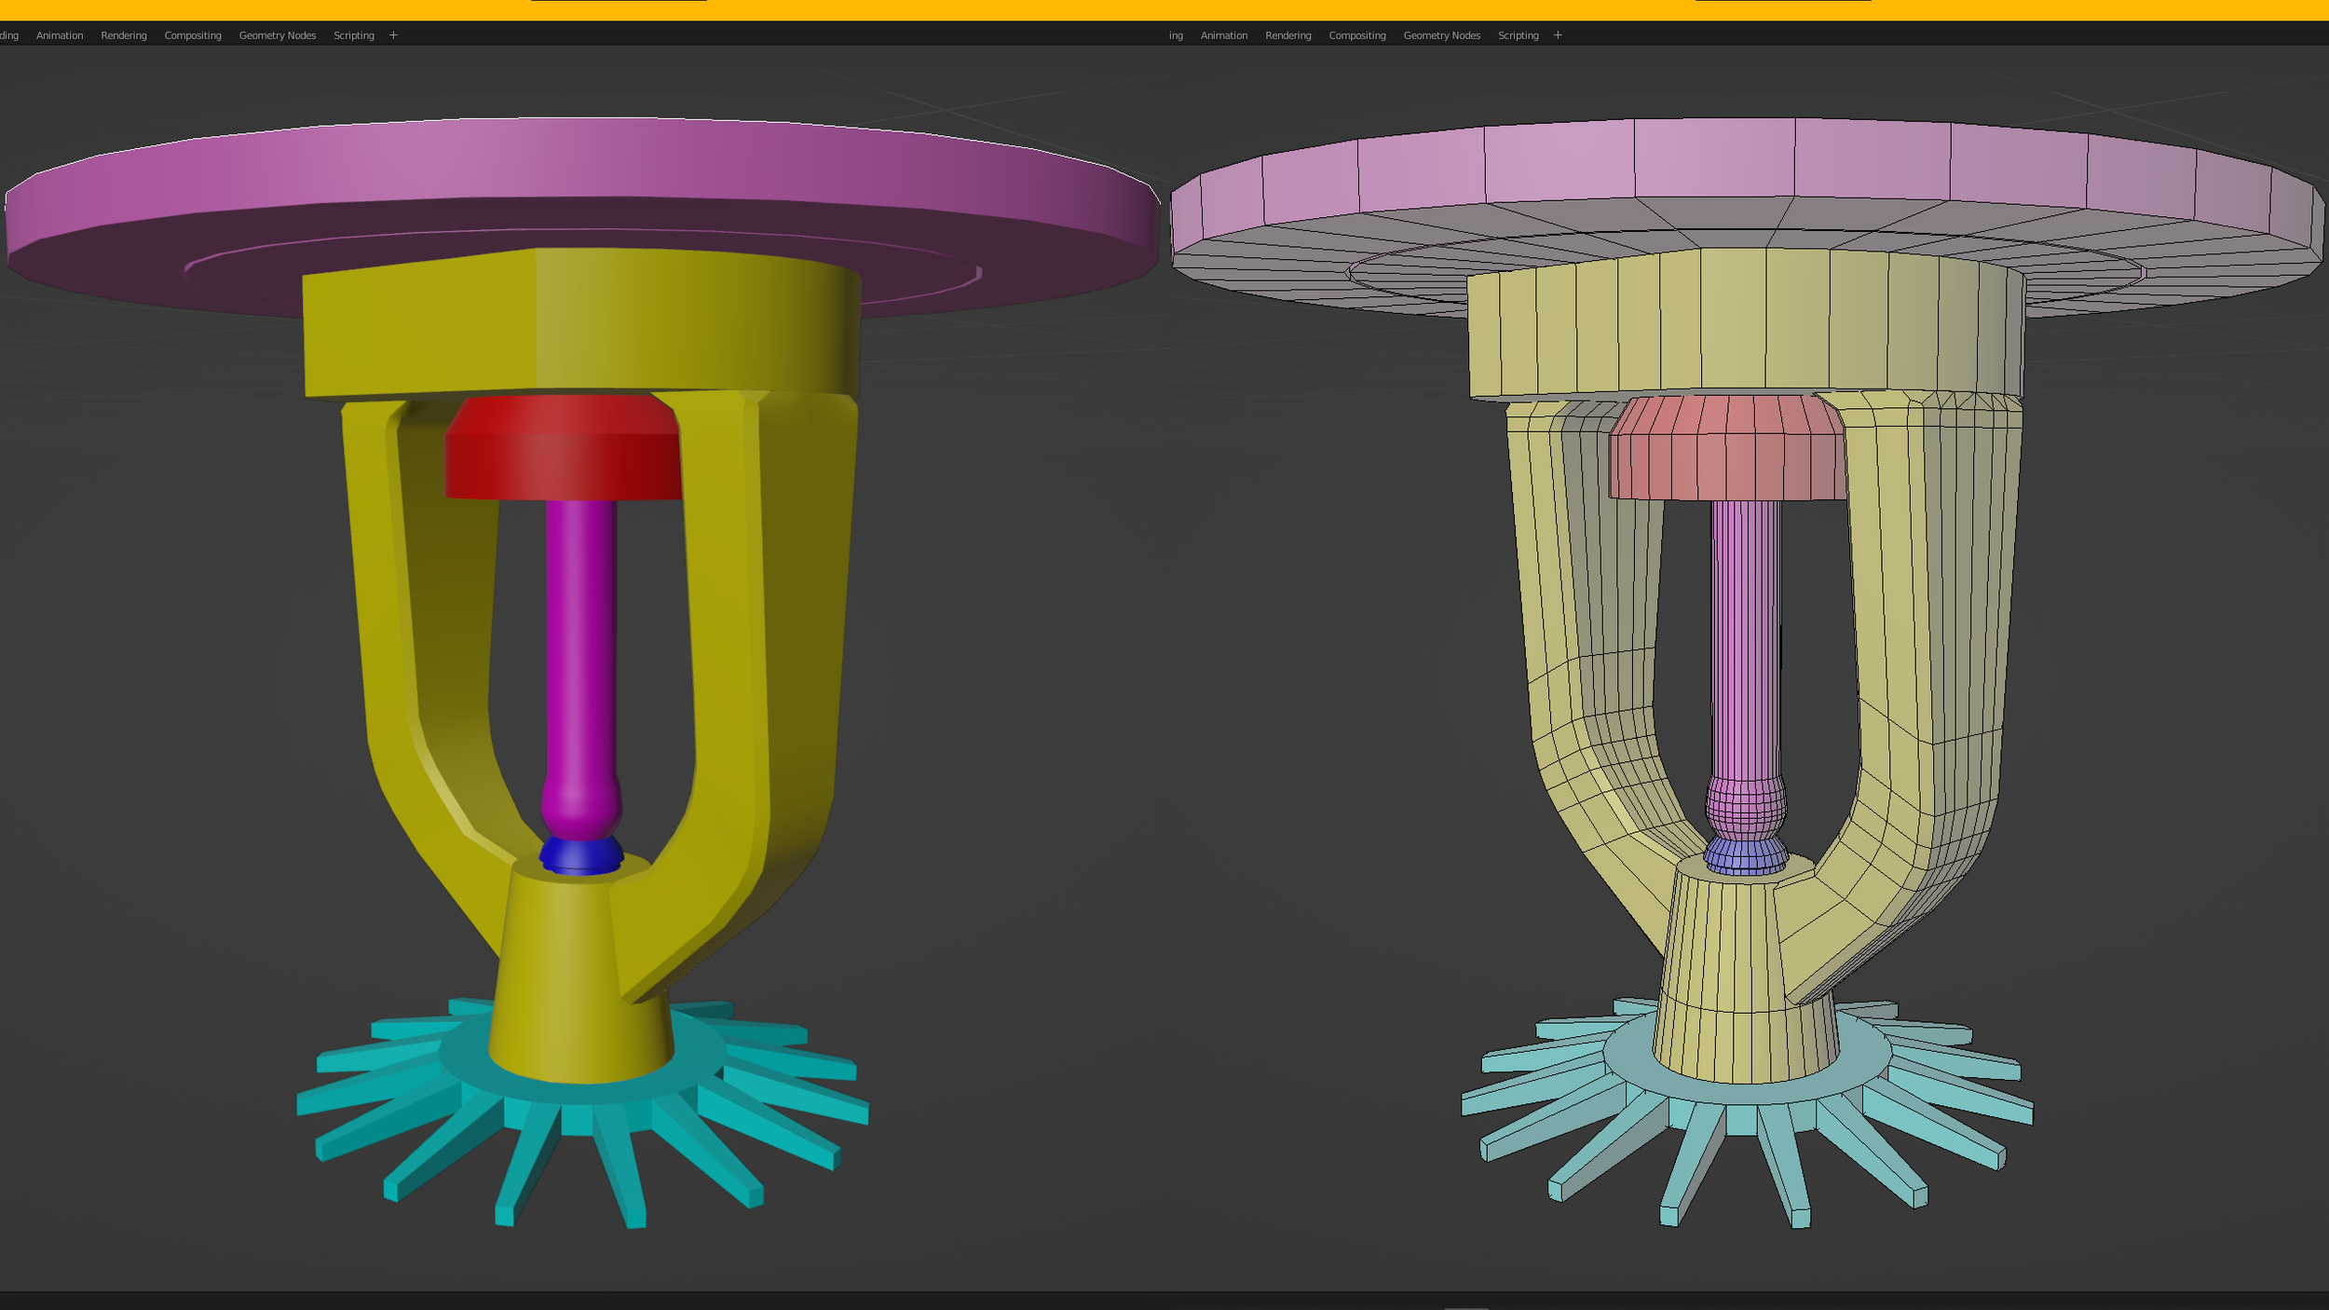This screenshot has height=1310, width=2329.
Task: Select the yellow hexagonal body on the wireframe model
Action: click(x=1742, y=326)
